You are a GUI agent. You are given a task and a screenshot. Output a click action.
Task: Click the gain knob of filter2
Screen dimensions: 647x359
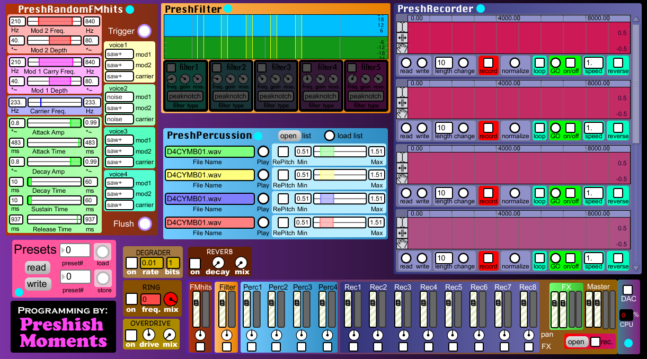230,79
